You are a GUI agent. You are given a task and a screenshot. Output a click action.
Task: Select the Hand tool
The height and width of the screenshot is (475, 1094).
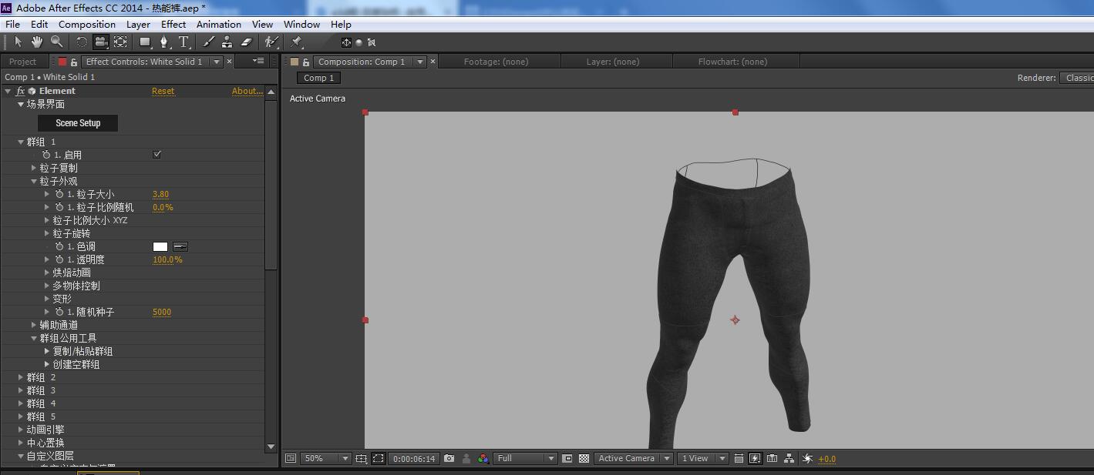36,42
